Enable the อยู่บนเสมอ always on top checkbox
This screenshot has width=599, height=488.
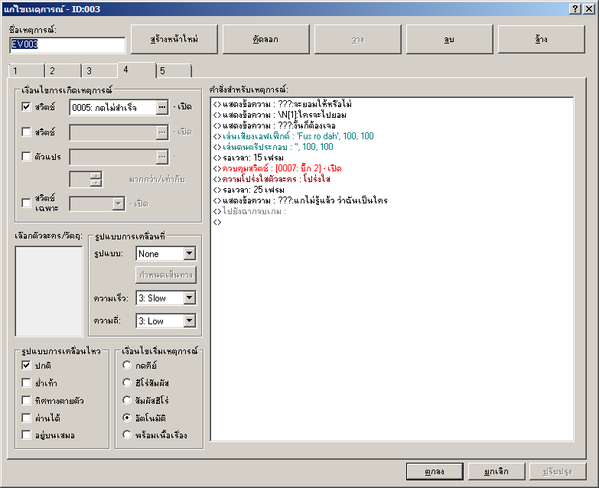click(26, 434)
